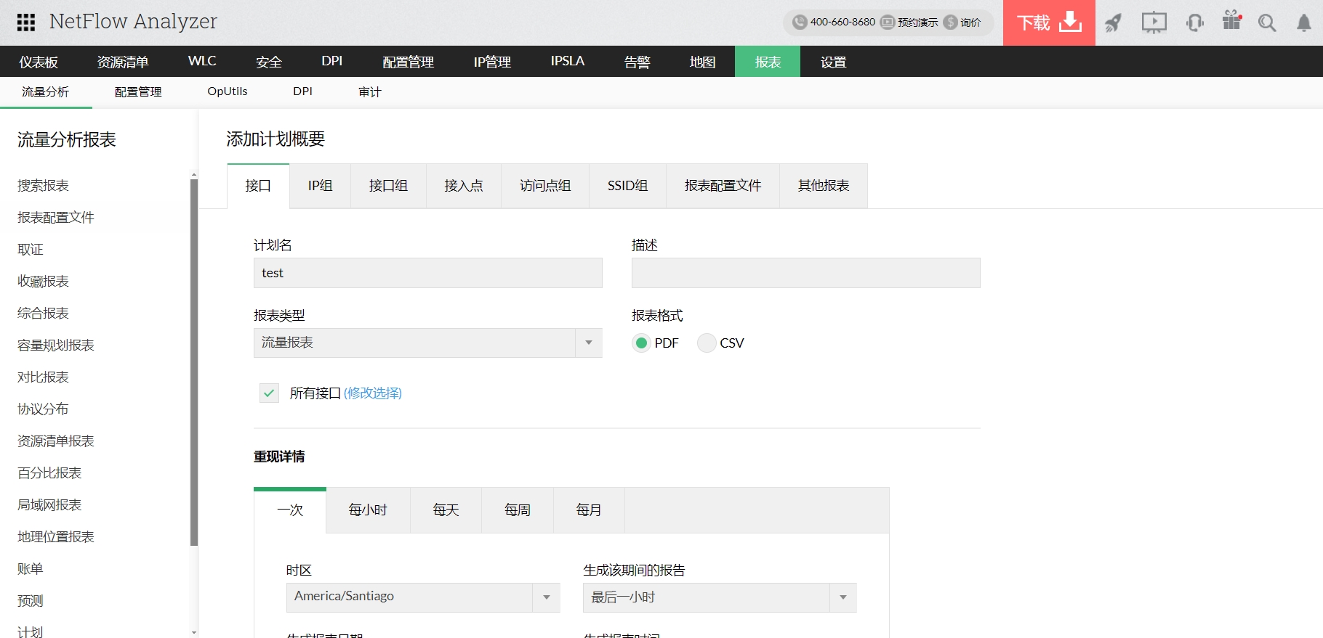This screenshot has height=638, width=1323.
Task: Open the 仪表板 menu
Action: [x=39, y=62]
